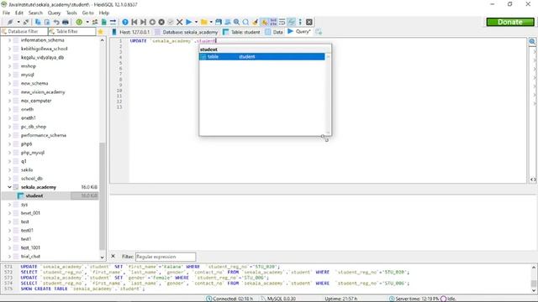This screenshot has height=302, width=538.
Task: Open the Tools menu
Action: [x=71, y=13]
